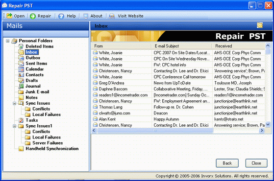Viewport: 274px width, 181px height.
Task: Click the envelope icon in the Inbox header
Action: (260, 25)
